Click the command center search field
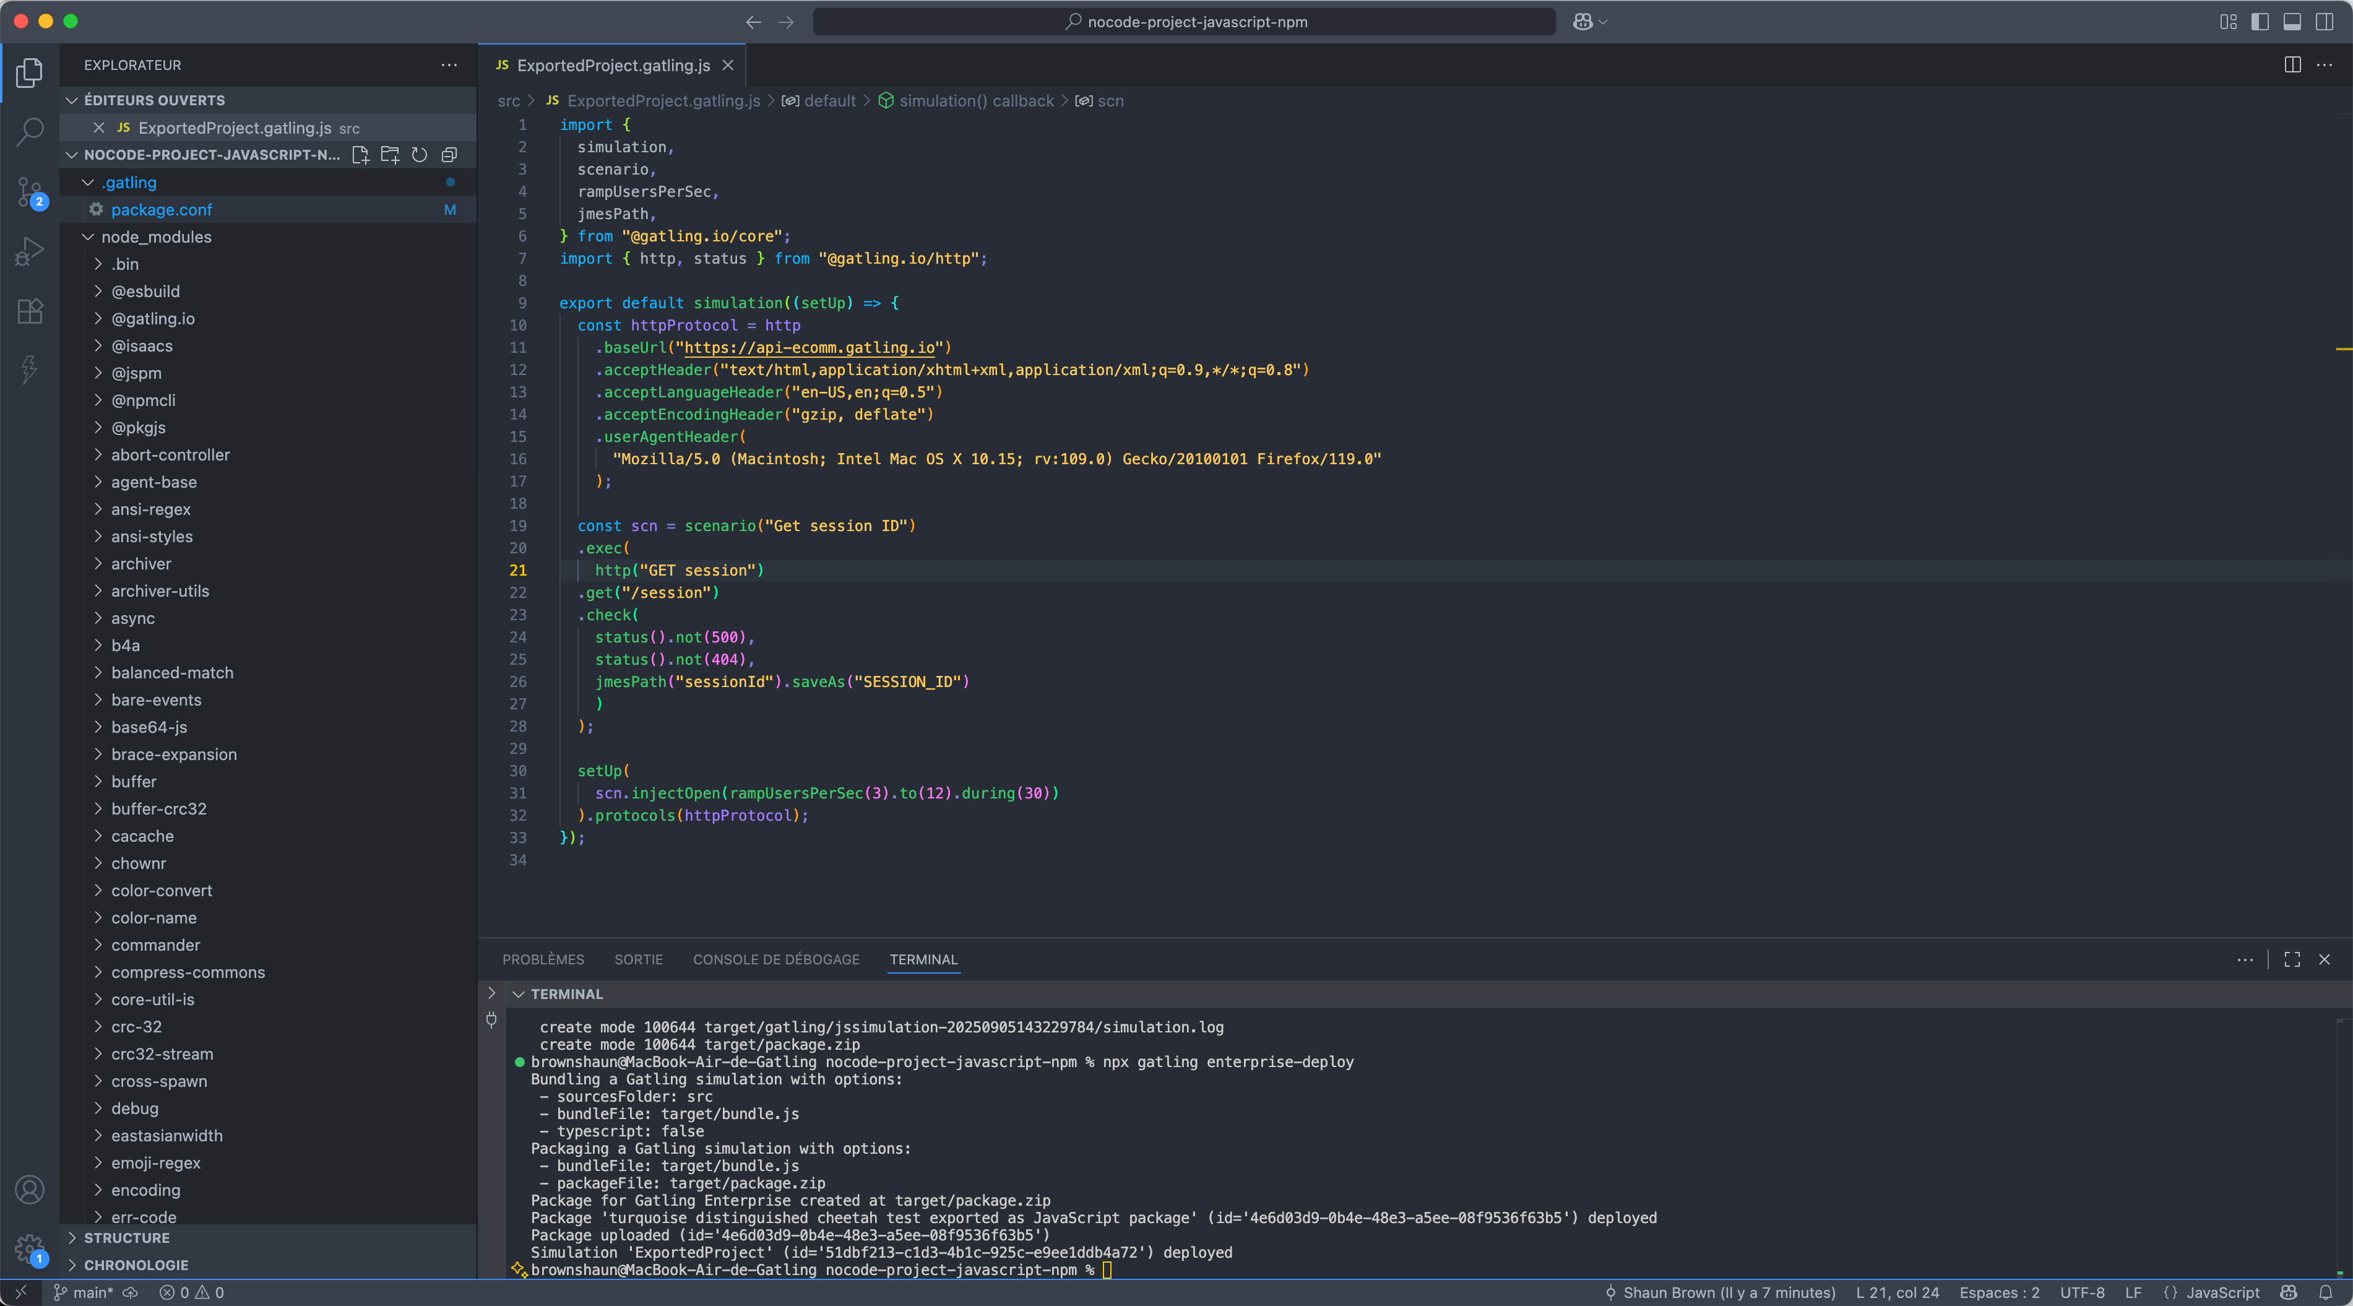Viewport: 2353px width, 1306px height. tap(1184, 22)
